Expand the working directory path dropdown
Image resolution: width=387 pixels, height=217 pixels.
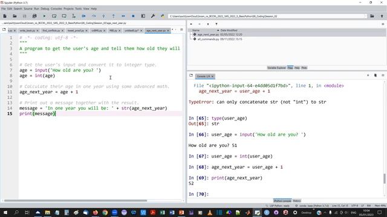coord(365,16)
